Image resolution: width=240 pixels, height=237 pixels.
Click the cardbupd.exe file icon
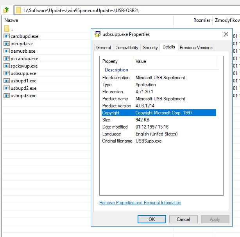point(7,36)
